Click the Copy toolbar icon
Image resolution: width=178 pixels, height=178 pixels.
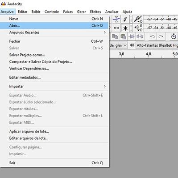click(x=115, y=36)
